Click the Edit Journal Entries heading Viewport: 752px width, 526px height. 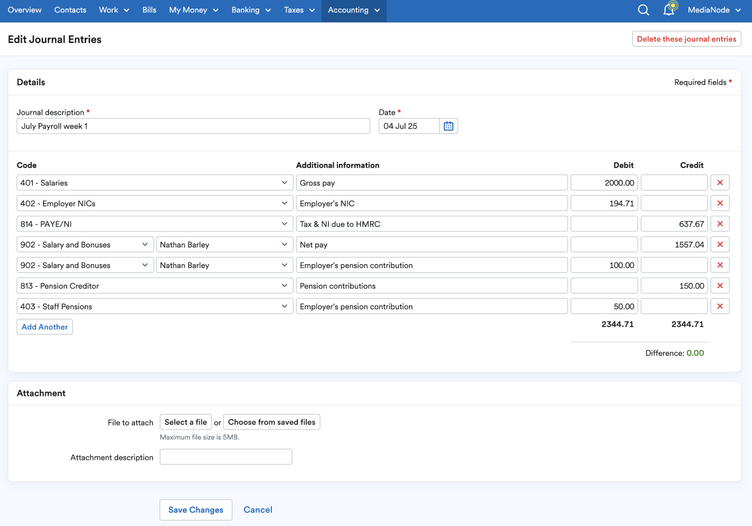(x=55, y=39)
